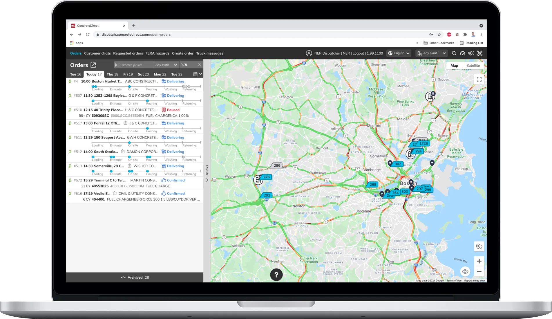
Task: Open Orders in a new window
Action: tap(93, 65)
